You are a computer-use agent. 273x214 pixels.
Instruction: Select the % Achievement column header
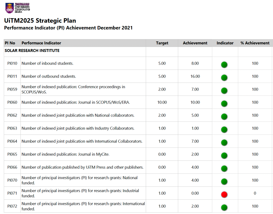[x=255, y=43]
